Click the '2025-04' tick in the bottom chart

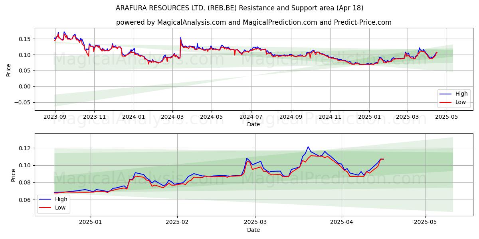[342, 222]
